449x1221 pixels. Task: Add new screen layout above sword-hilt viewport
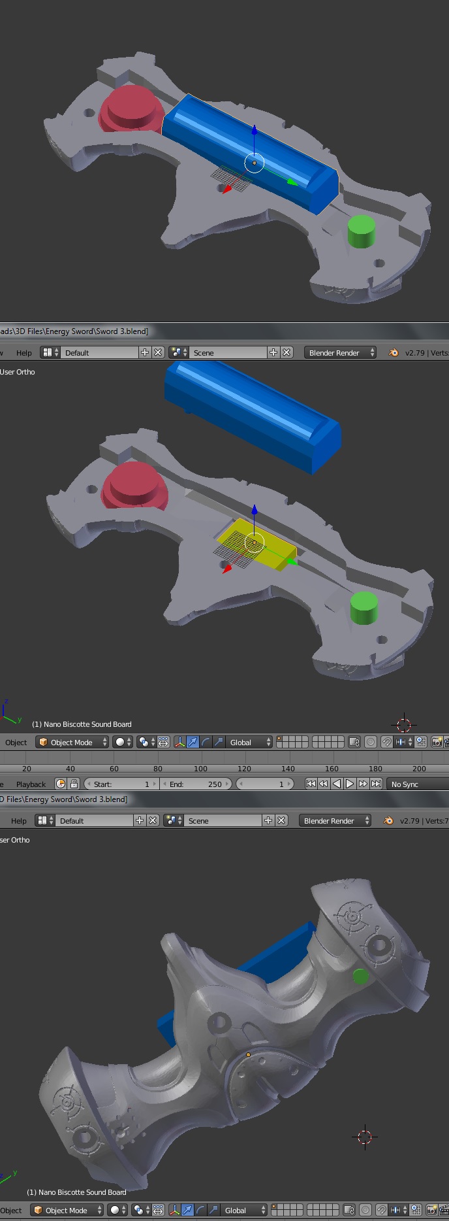tap(140, 820)
